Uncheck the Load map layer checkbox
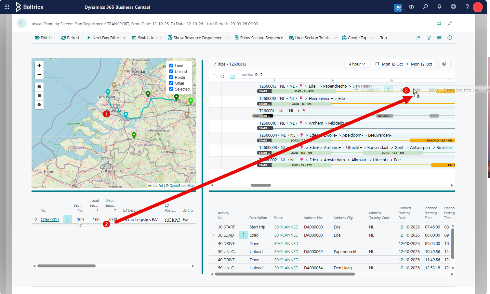 [171, 66]
